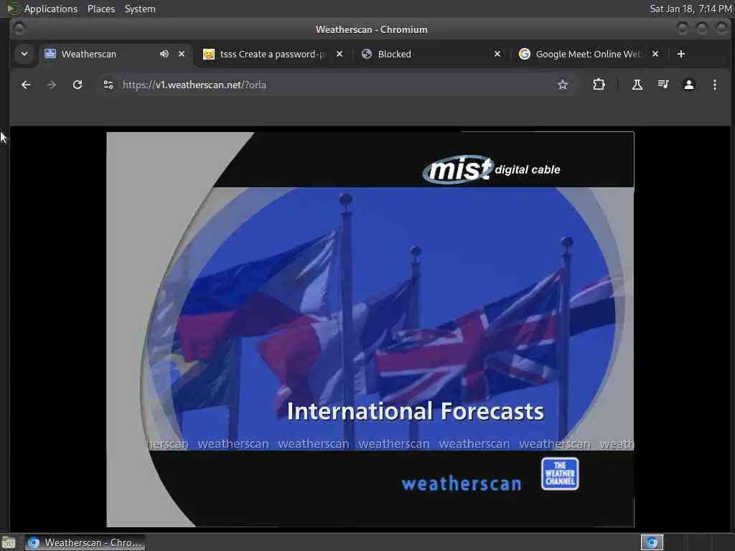This screenshot has height=551, width=735.
Task: Open media controls icon in toolbar
Action: click(x=663, y=85)
